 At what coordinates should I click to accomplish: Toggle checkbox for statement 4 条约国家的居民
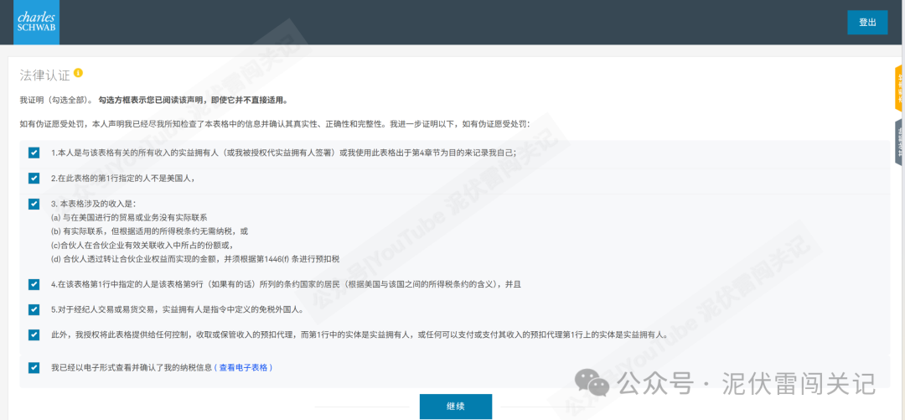[x=34, y=284]
